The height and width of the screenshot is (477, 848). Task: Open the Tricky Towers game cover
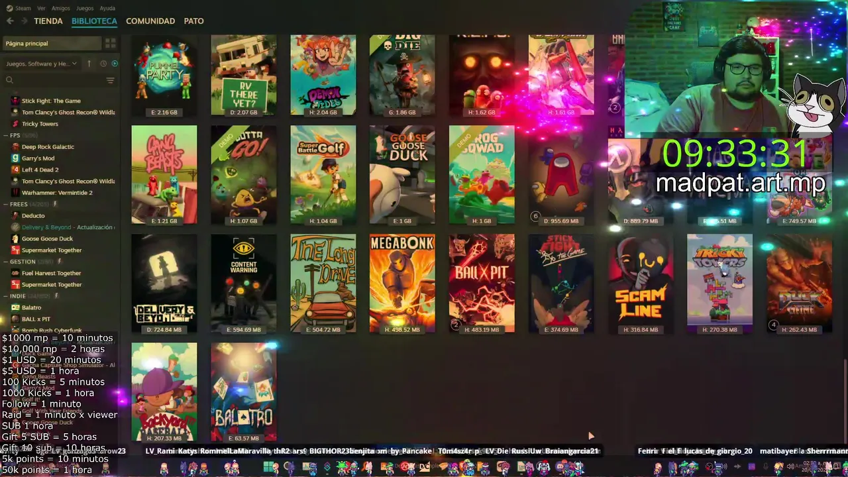[x=720, y=284]
